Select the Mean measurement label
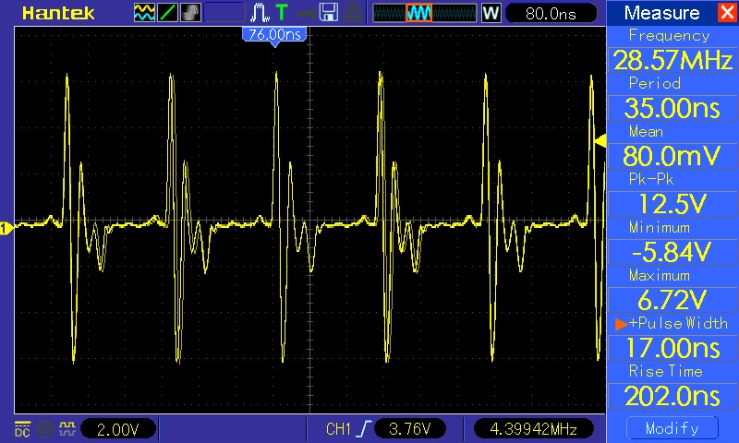 click(646, 131)
